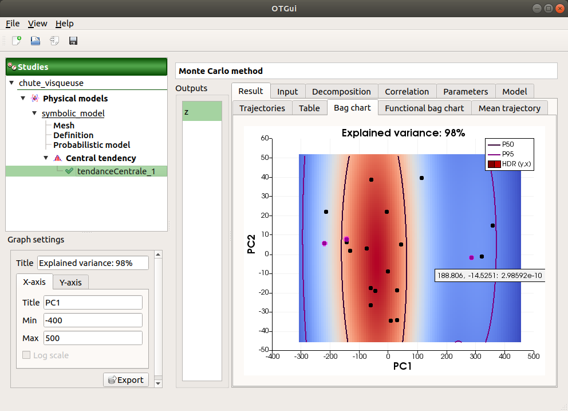The width and height of the screenshot is (568, 411).
Task: Open the Correlation results tab
Action: pos(407,91)
